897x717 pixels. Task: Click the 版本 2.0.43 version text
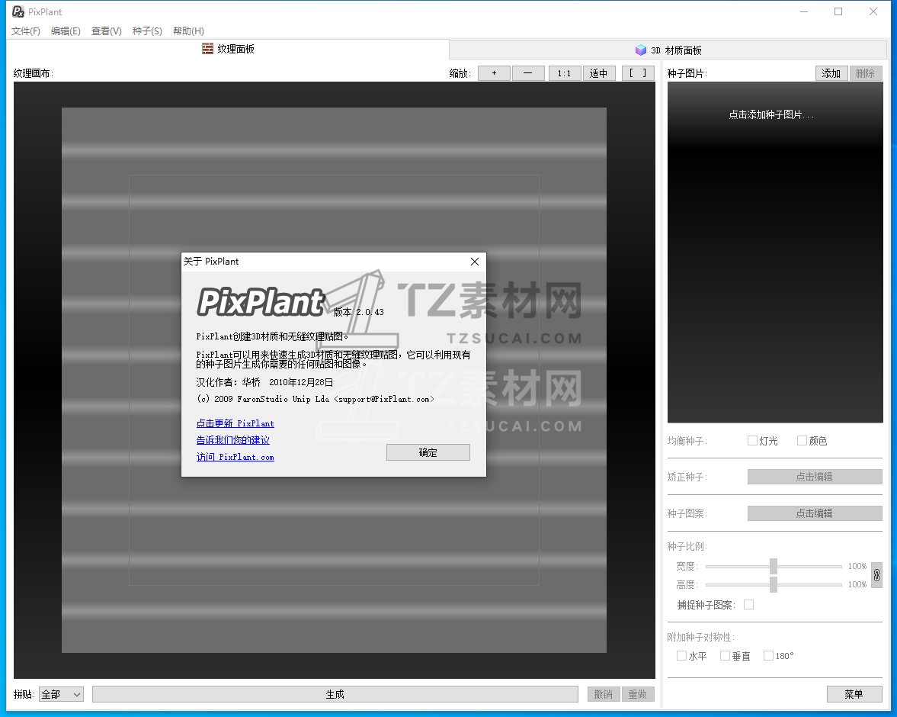(359, 312)
